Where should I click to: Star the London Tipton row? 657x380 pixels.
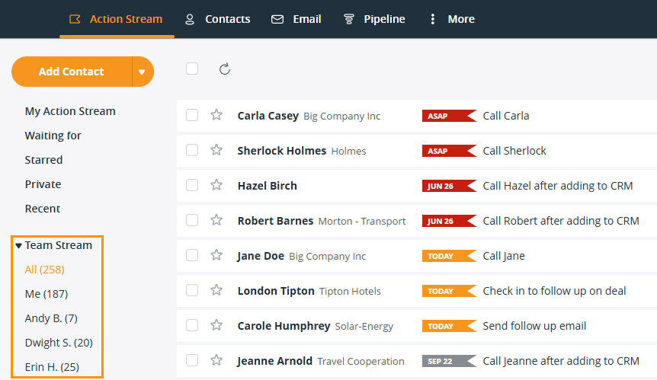[x=216, y=290]
